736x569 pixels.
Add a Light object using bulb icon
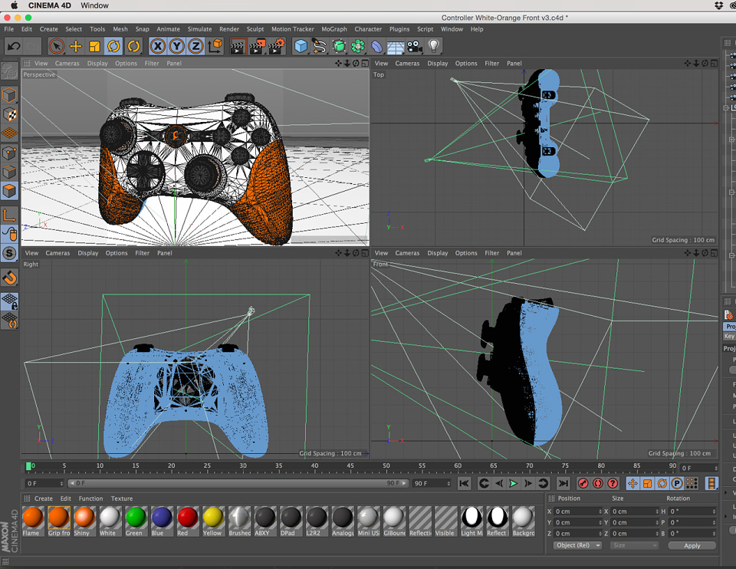click(x=434, y=46)
